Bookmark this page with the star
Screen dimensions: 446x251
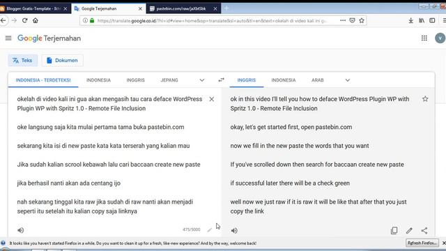(x=362, y=20)
